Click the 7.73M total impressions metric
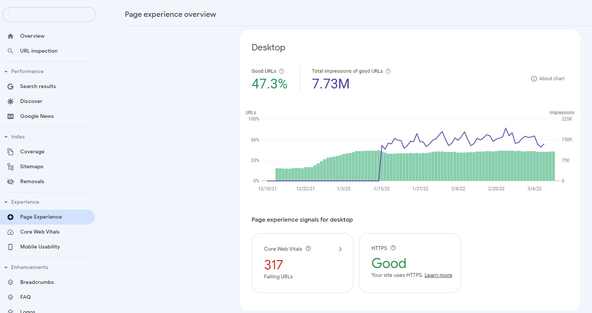The width and height of the screenshot is (592, 313). pos(331,84)
